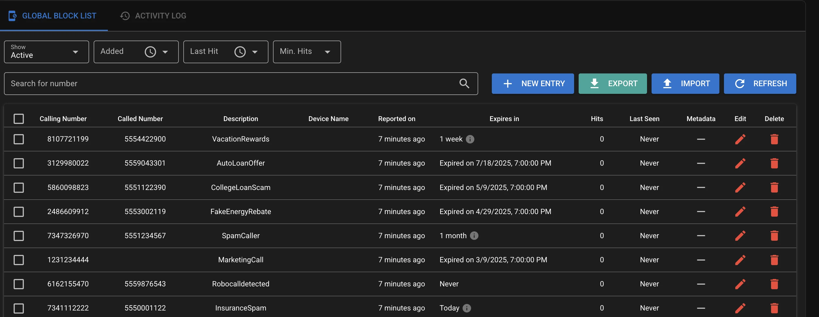Screen dimensions: 819x317
Task: Edit the FakeEnergyRebate entry with its pencil icon
Action: point(740,212)
